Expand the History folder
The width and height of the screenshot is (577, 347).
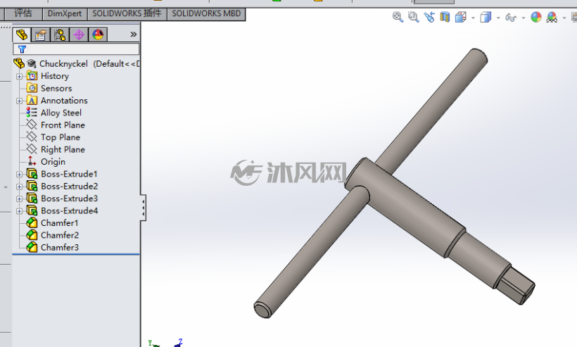(20, 76)
